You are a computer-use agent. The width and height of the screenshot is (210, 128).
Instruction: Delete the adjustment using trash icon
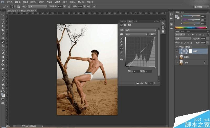coord(155,83)
